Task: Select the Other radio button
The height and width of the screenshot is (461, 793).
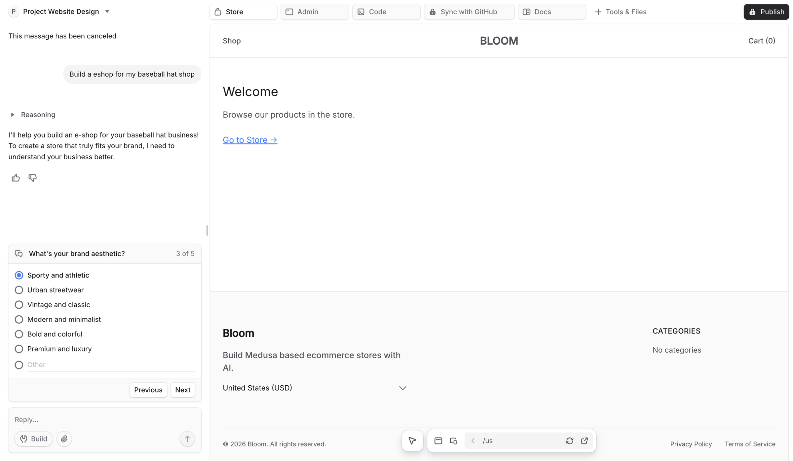Action: coord(19,365)
